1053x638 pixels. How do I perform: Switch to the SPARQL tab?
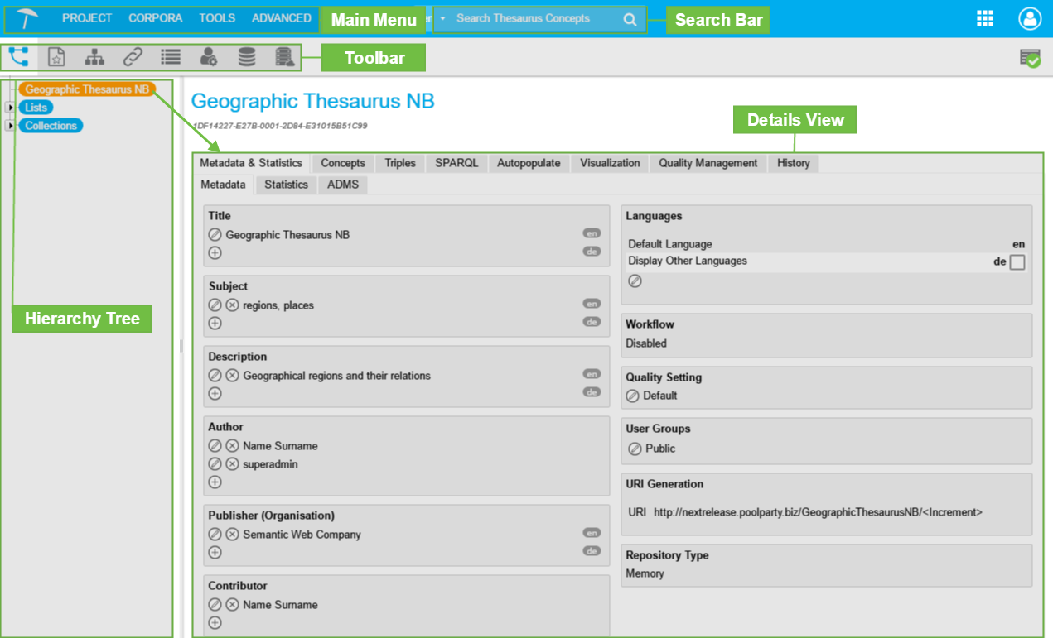click(x=456, y=163)
